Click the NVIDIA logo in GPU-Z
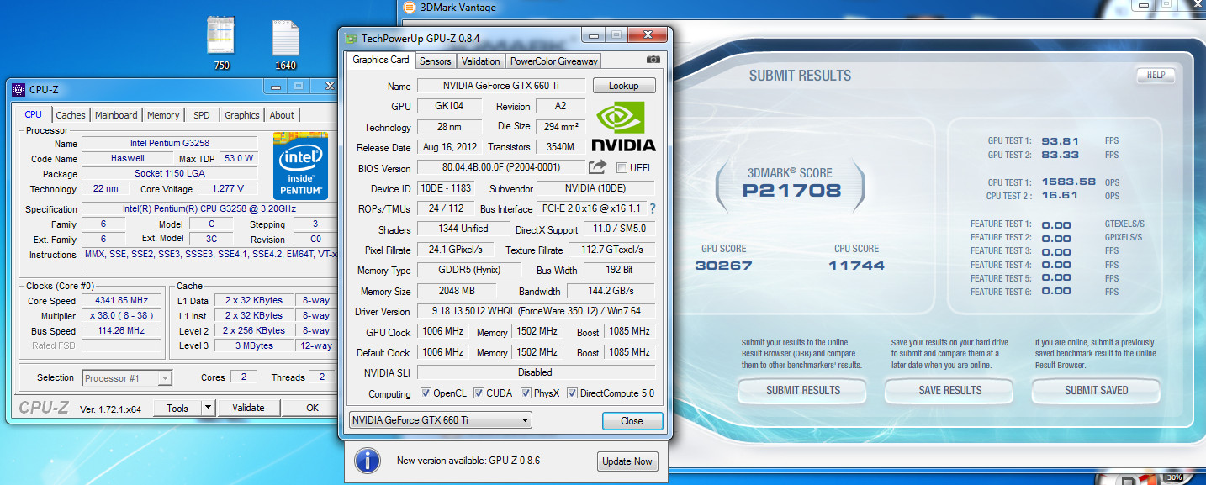1206x485 pixels. pyautogui.click(x=623, y=127)
